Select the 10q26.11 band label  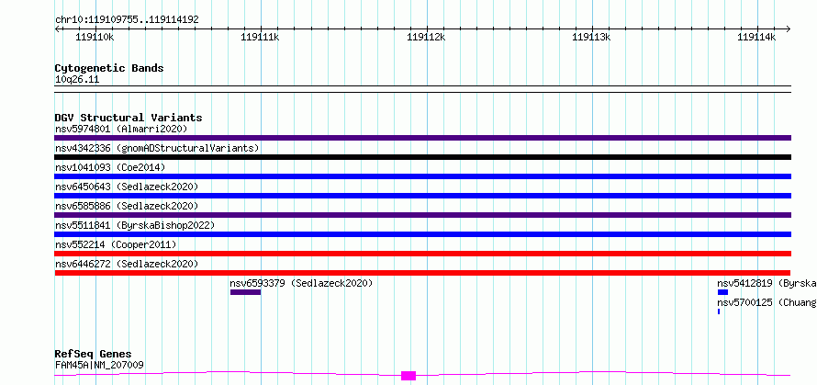point(77,80)
